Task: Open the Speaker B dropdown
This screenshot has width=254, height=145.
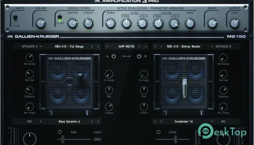Action: (212, 46)
